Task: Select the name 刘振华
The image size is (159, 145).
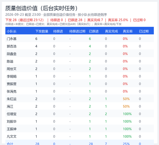Action: (x=11, y=121)
